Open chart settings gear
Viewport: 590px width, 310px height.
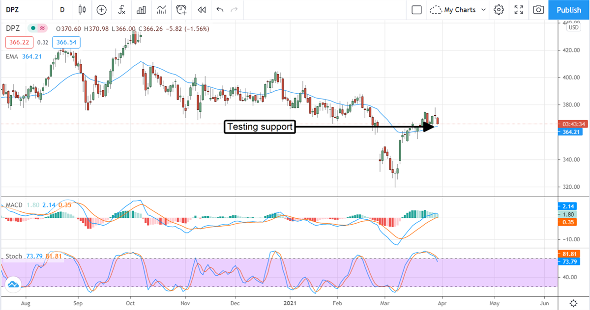(x=498, y=10)
